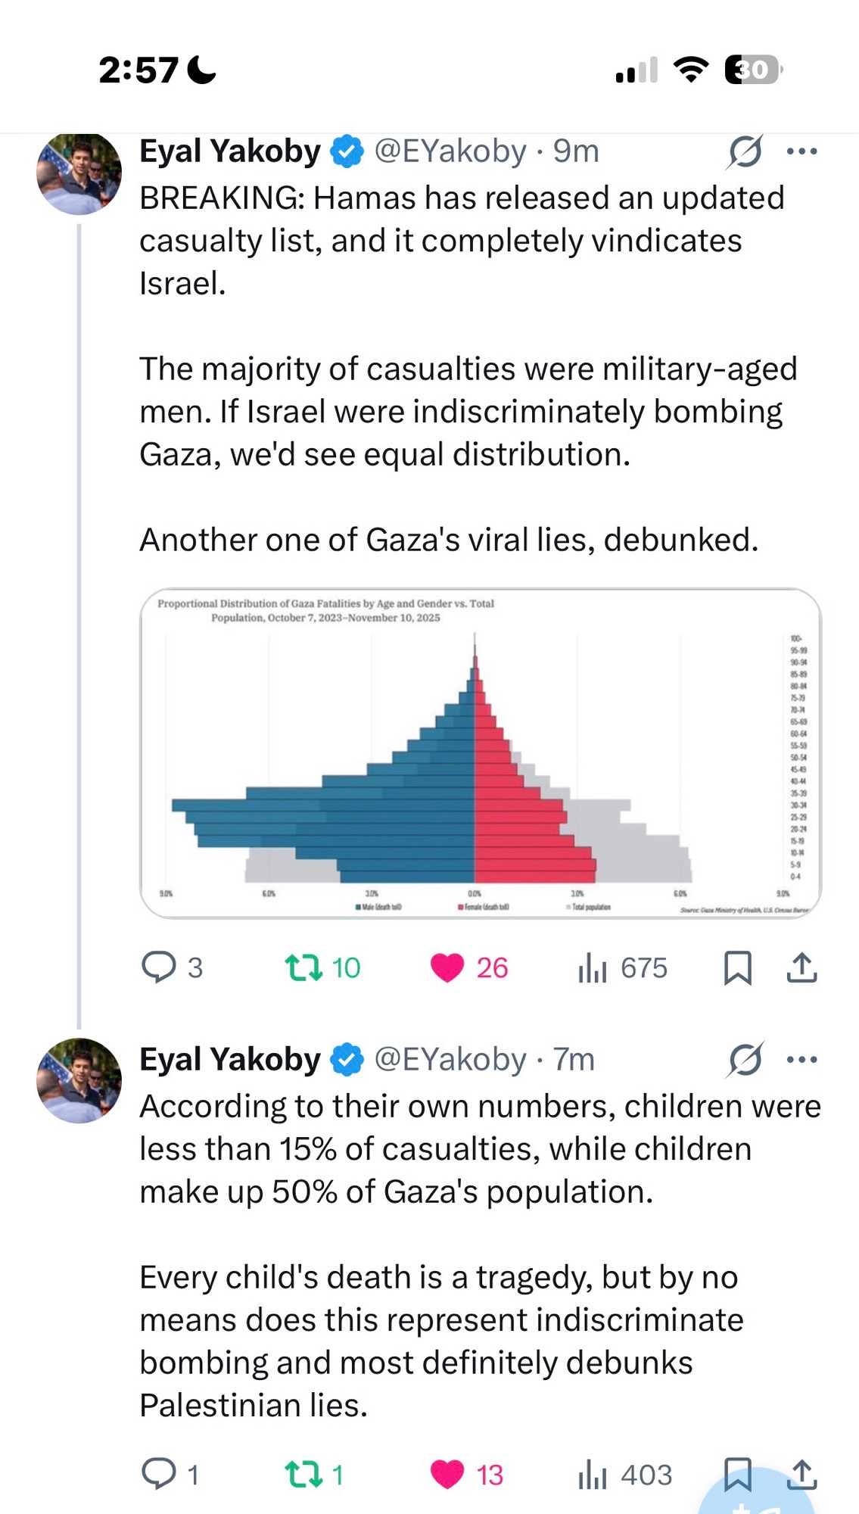Open the Gaza fatalities chart image
This screenshot has height=1514, width=859.
(481, 753)
